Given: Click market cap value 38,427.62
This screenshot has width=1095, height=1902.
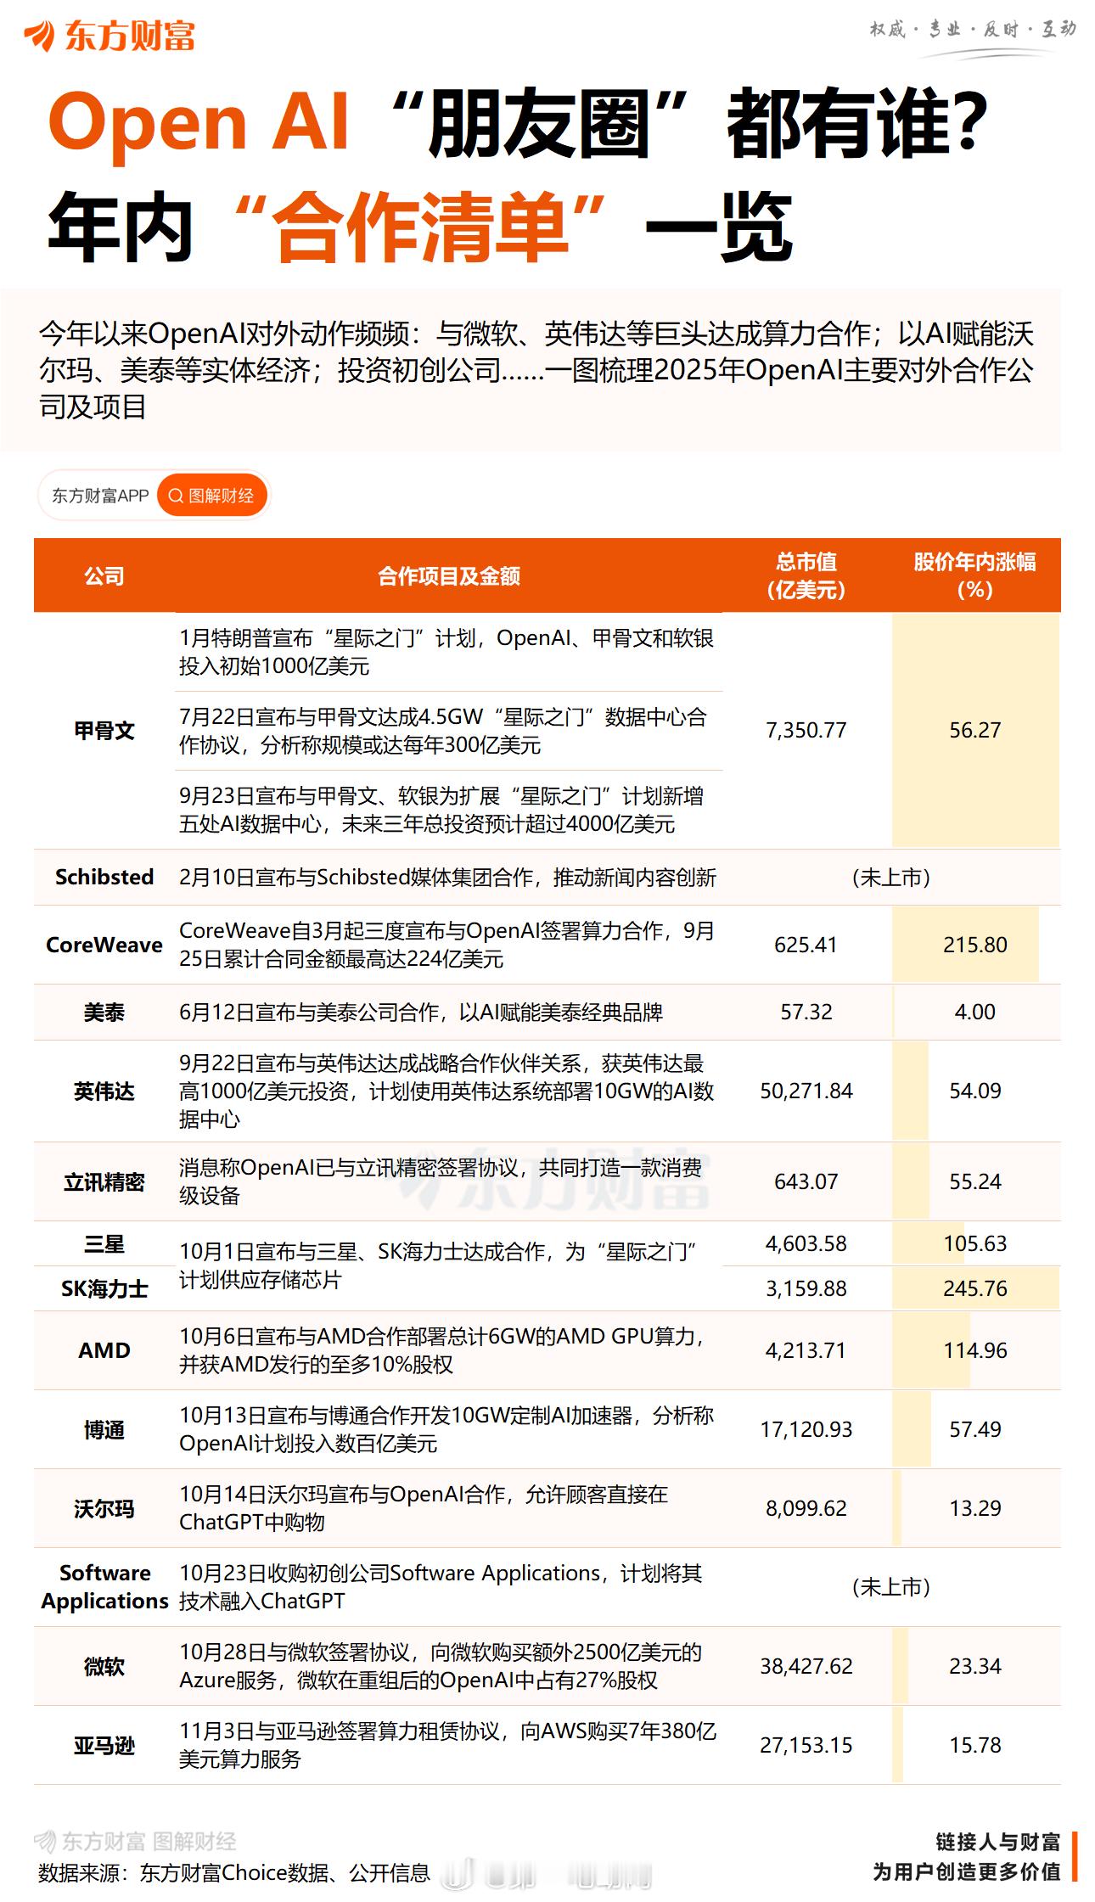Looking at the screenshot, I should (806, 1666).
